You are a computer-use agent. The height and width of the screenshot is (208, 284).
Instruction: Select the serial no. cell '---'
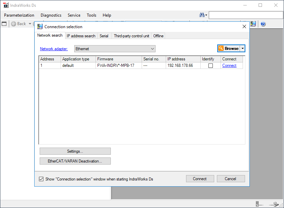[154, 65]
